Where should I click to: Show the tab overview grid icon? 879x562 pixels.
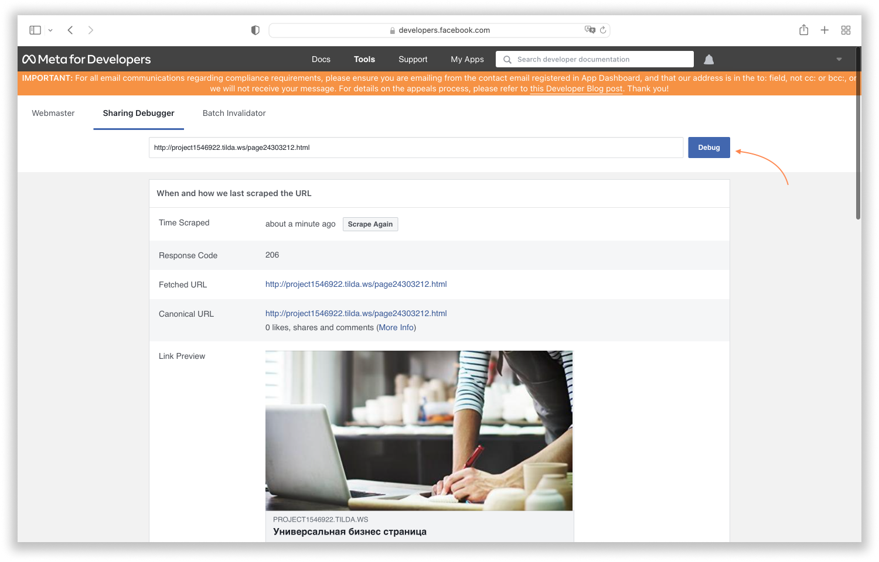click(x=846, y=30)
